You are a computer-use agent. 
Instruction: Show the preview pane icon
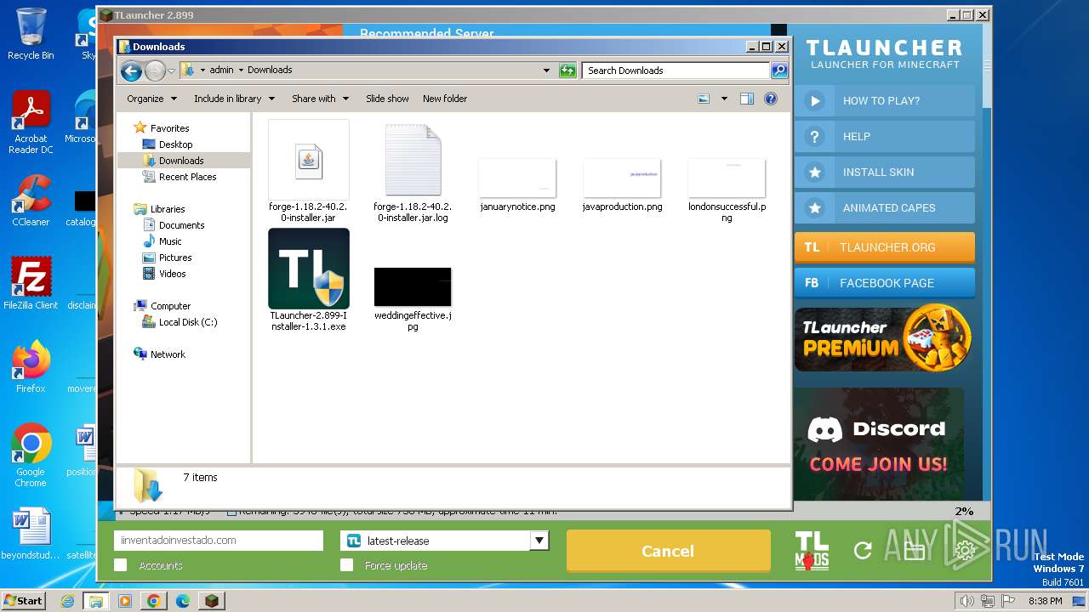tap(746, 99)
